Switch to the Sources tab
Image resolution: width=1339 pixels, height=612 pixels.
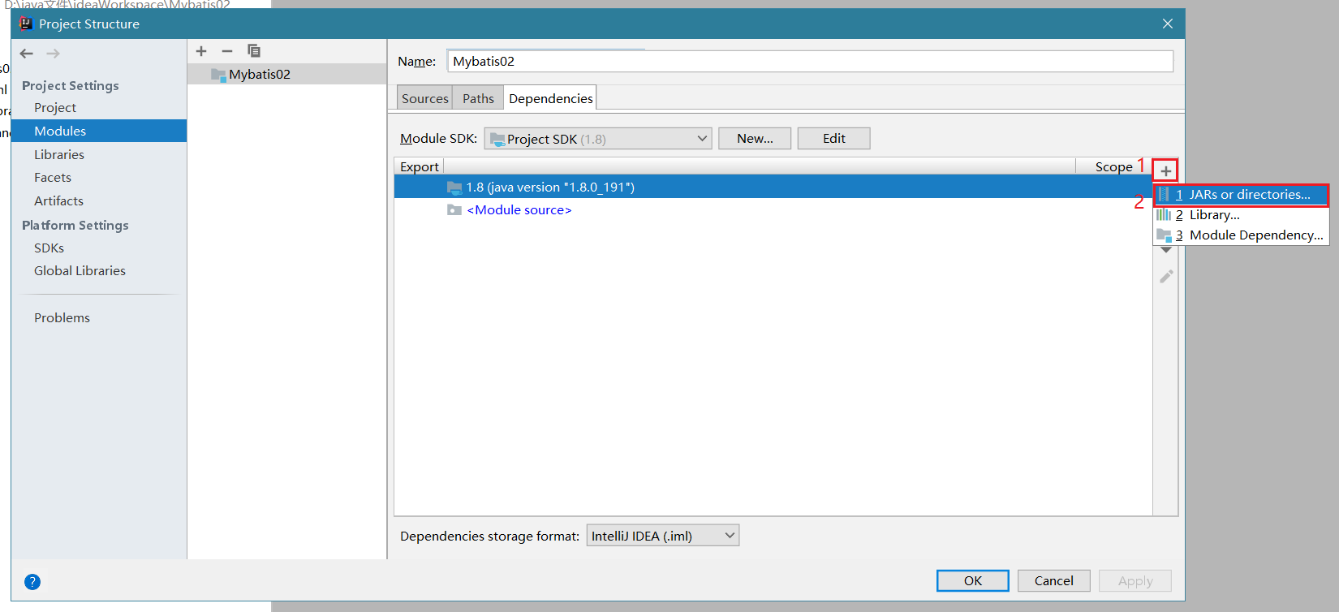[424, 98]
